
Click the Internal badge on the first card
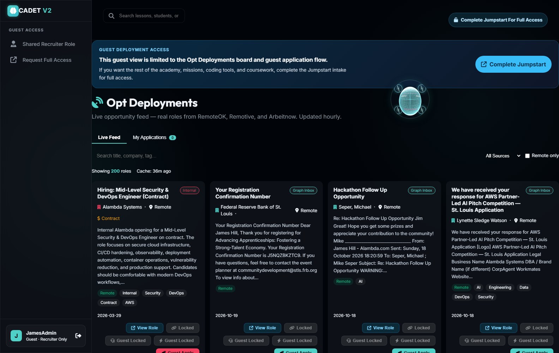pyautogui.click(x=190, y=191)
